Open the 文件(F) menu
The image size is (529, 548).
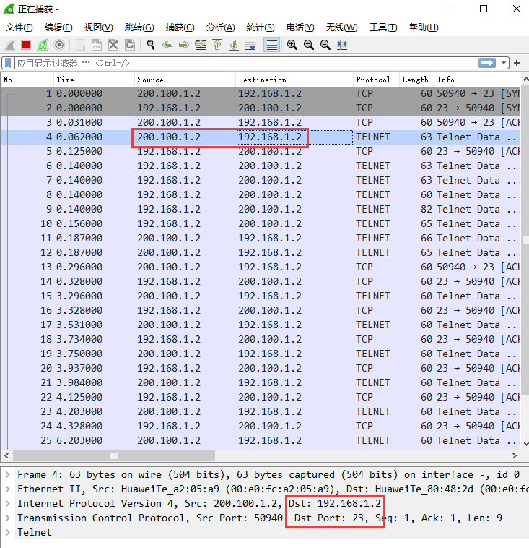(19, 27)
